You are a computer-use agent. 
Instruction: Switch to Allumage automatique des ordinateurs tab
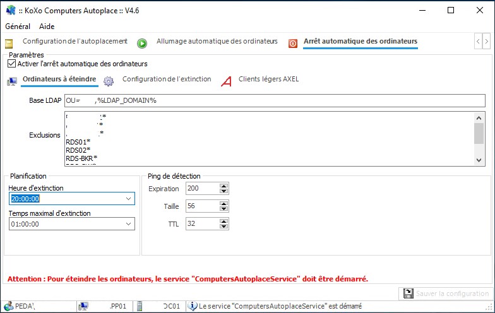point(217,42)
